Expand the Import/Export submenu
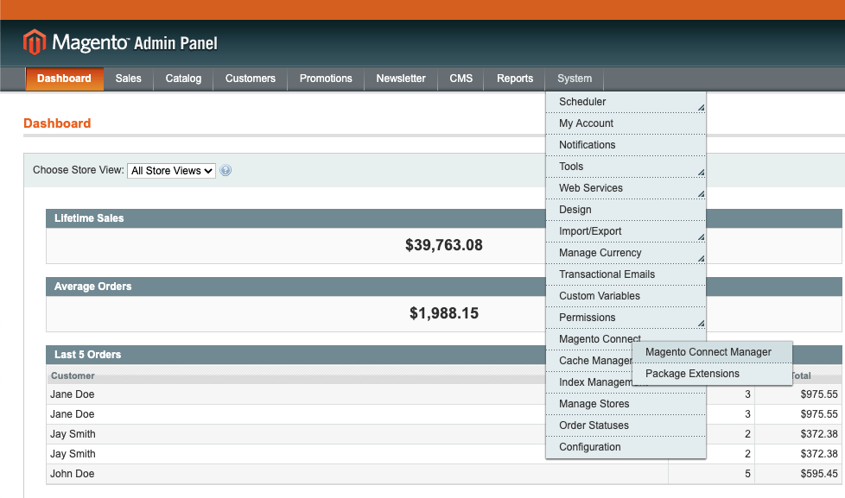This screenshot has width=845, height=498. tap(626, 231)
